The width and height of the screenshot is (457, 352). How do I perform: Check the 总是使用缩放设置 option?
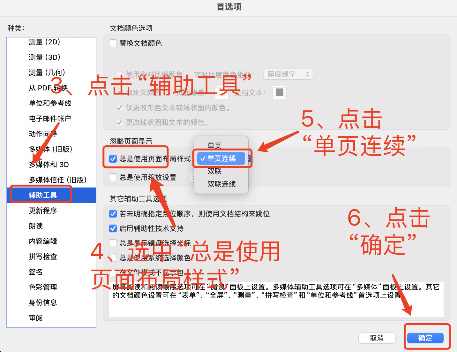point(113,177)
